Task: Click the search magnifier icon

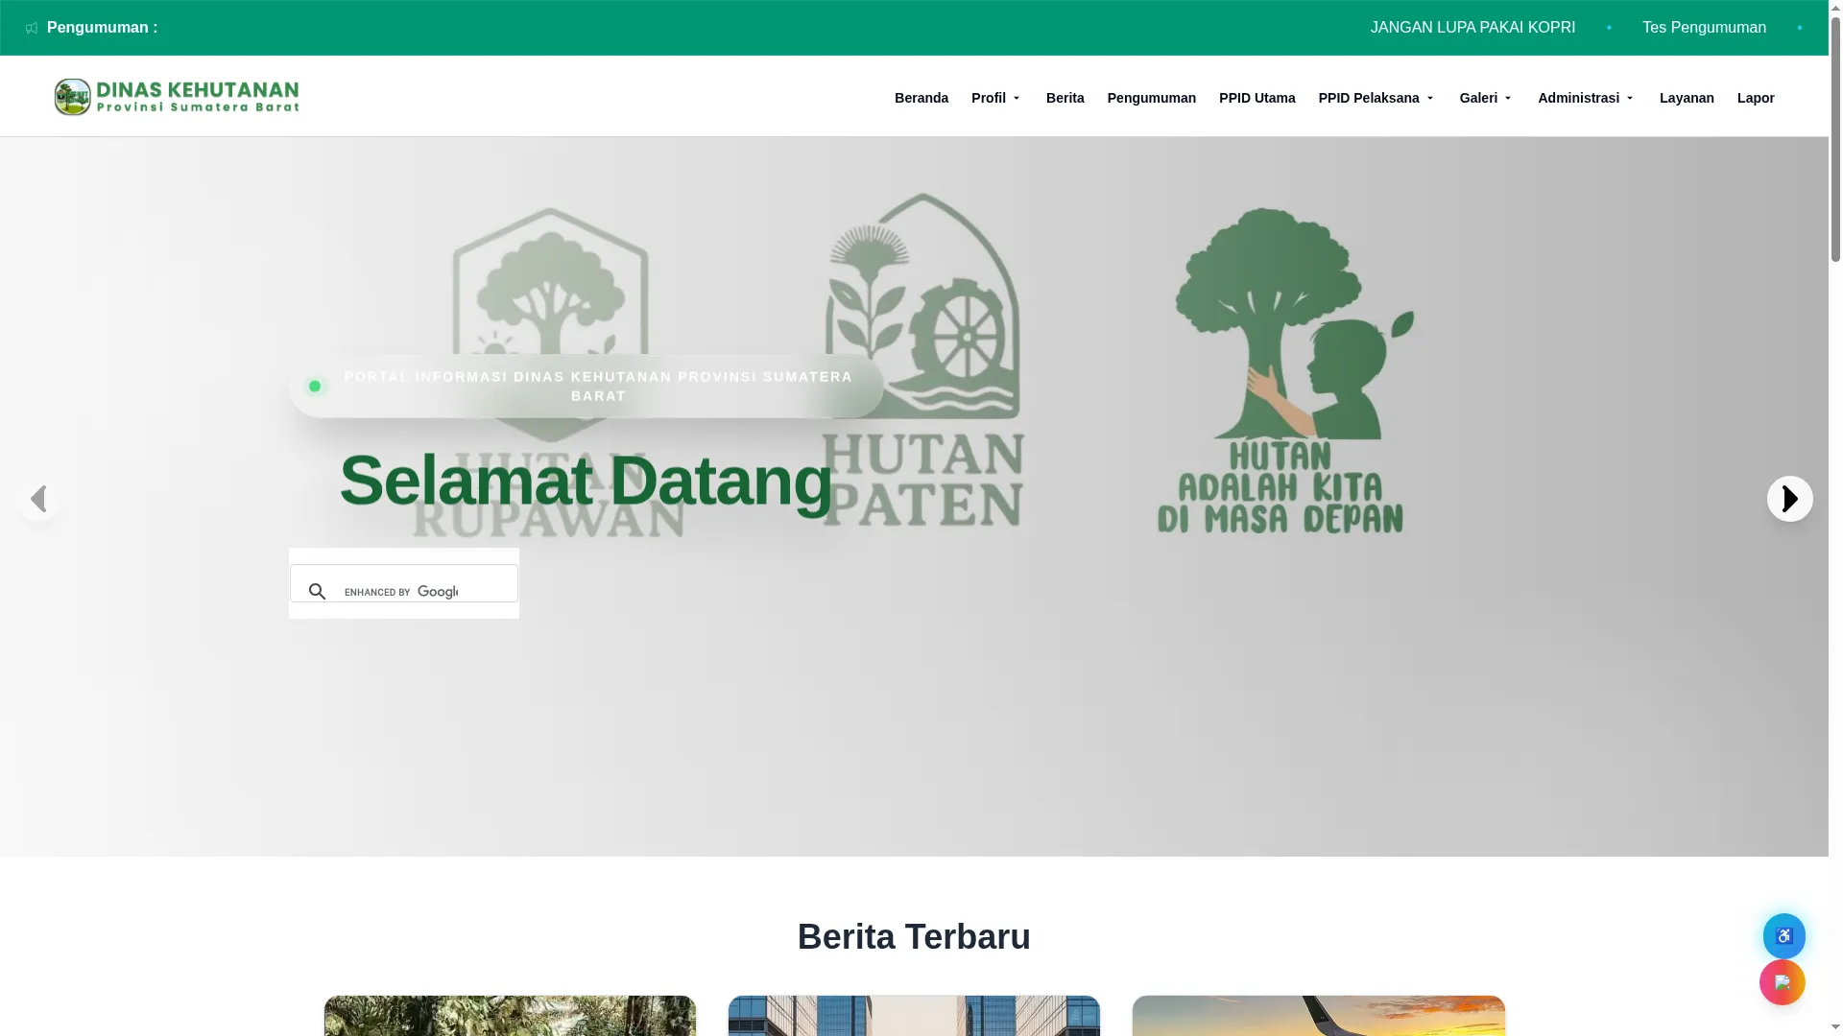Action: tap(318, 592)
